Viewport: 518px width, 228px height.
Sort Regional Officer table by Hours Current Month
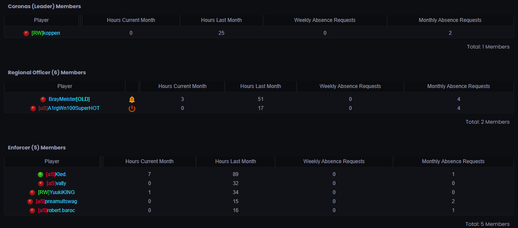(182, 86)
